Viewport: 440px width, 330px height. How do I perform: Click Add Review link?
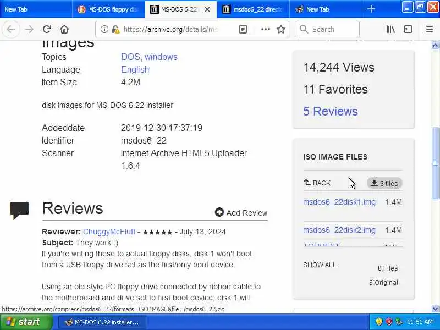(x=247, y=213)
